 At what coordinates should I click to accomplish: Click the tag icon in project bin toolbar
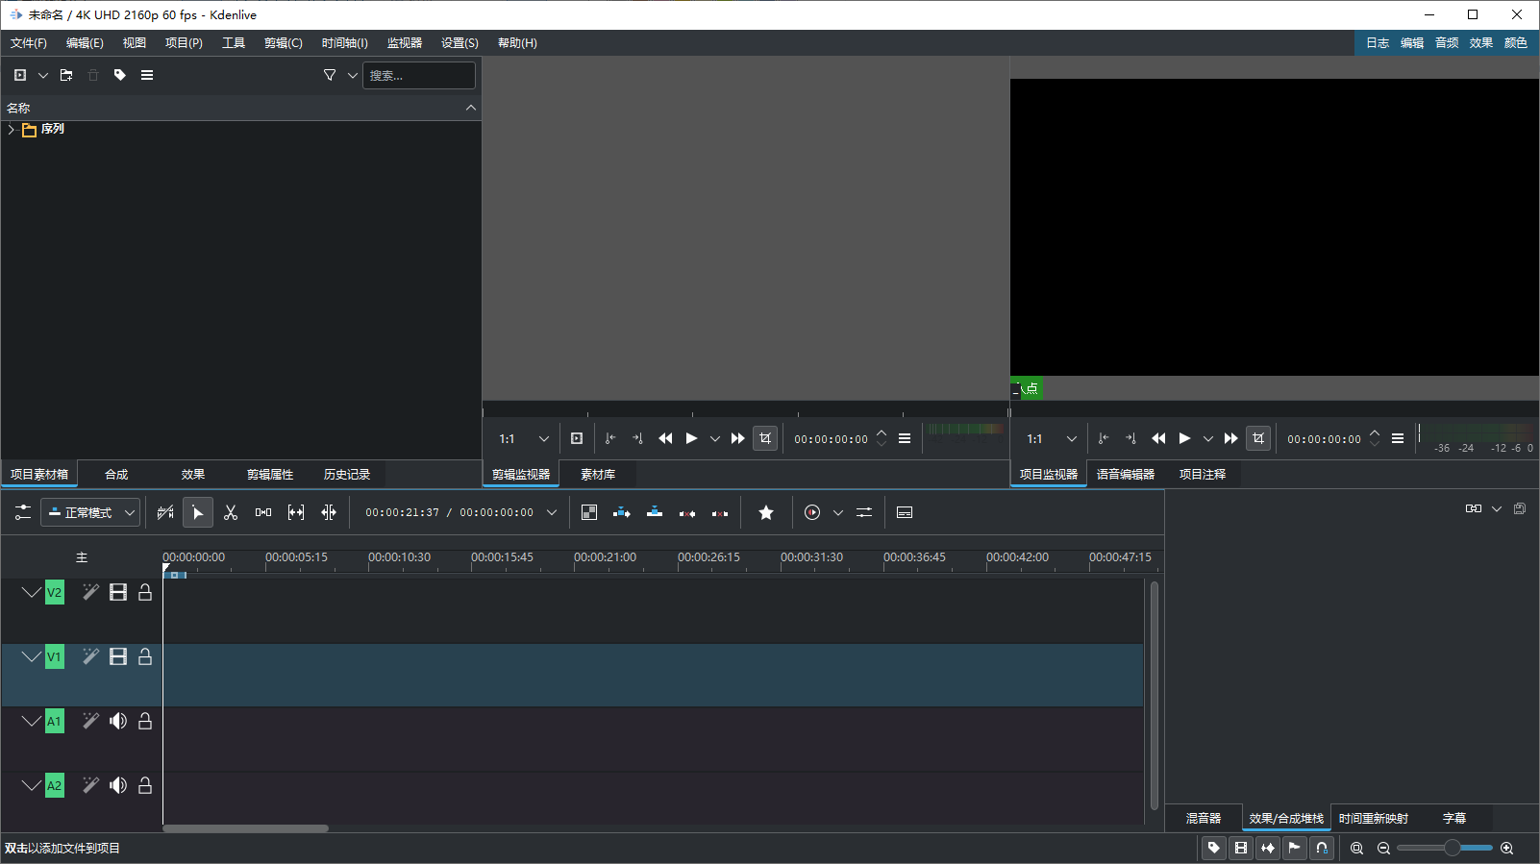pyautogui.click(x=120, y=75)
